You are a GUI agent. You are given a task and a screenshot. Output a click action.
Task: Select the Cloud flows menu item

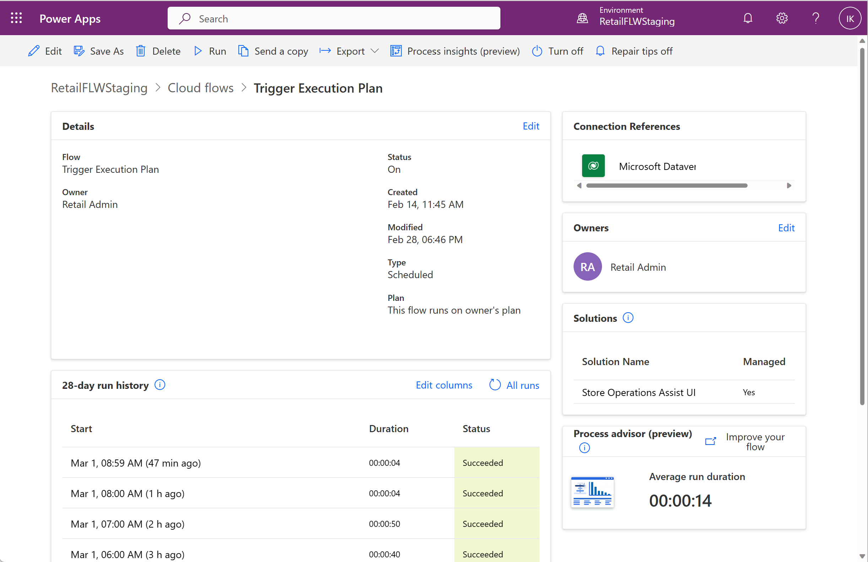tap(201, 88)
